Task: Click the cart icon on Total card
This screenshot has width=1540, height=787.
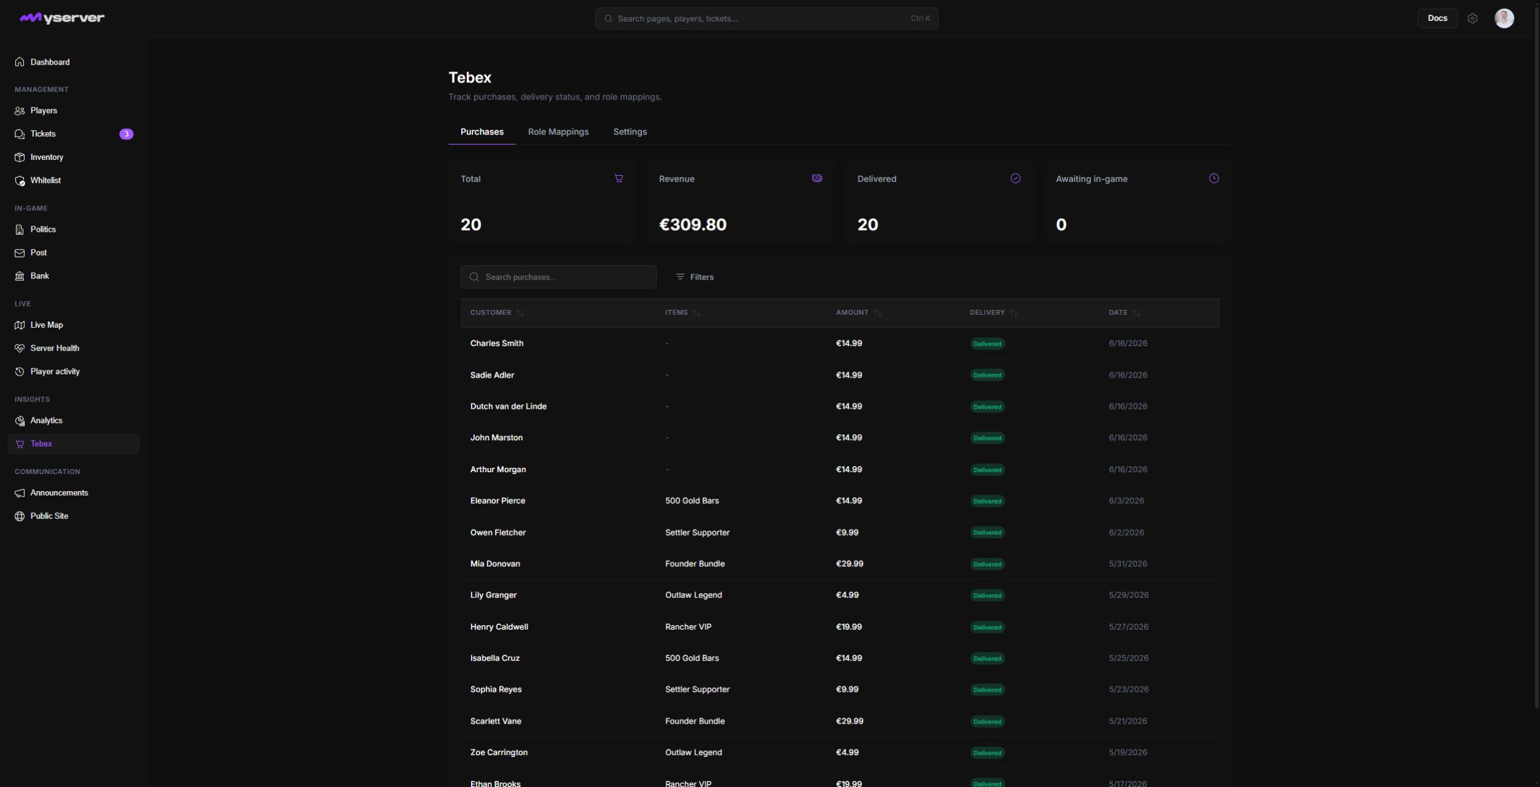Action: (x=619, y=178)
